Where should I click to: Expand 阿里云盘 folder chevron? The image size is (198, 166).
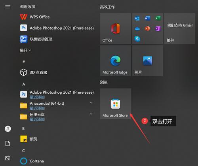(x=91, y=114)
